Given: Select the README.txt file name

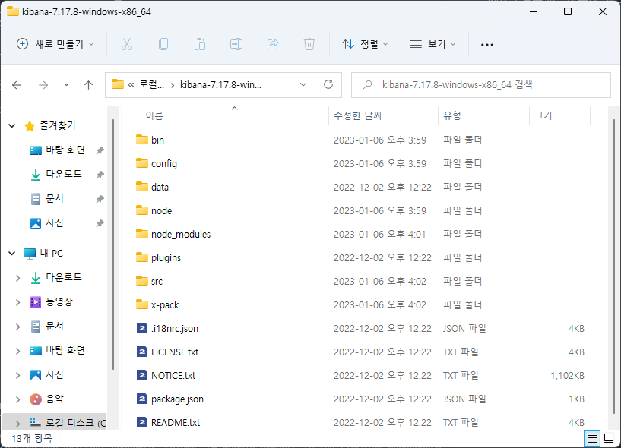Looking at the screenshot, I should point(176,423).
